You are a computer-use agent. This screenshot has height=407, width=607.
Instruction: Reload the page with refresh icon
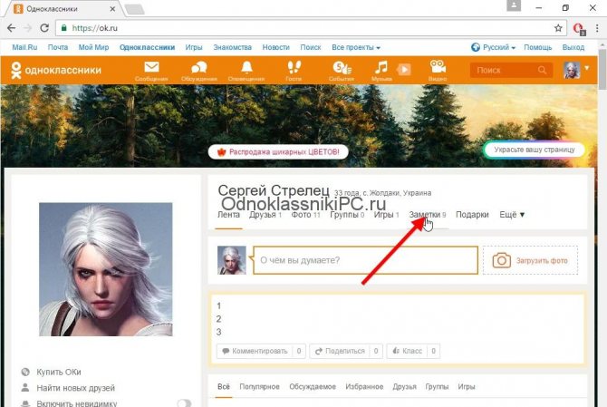click(x=44, y=28)
